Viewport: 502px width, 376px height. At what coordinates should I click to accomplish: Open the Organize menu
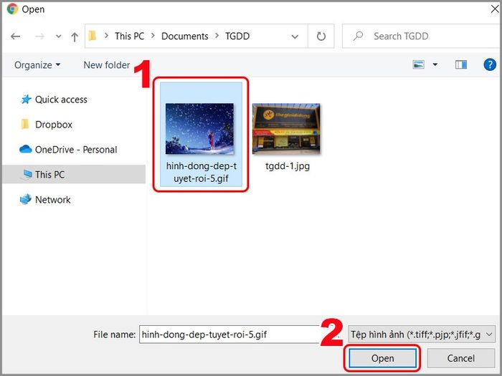pyautogui.click(x=37, y=65)
